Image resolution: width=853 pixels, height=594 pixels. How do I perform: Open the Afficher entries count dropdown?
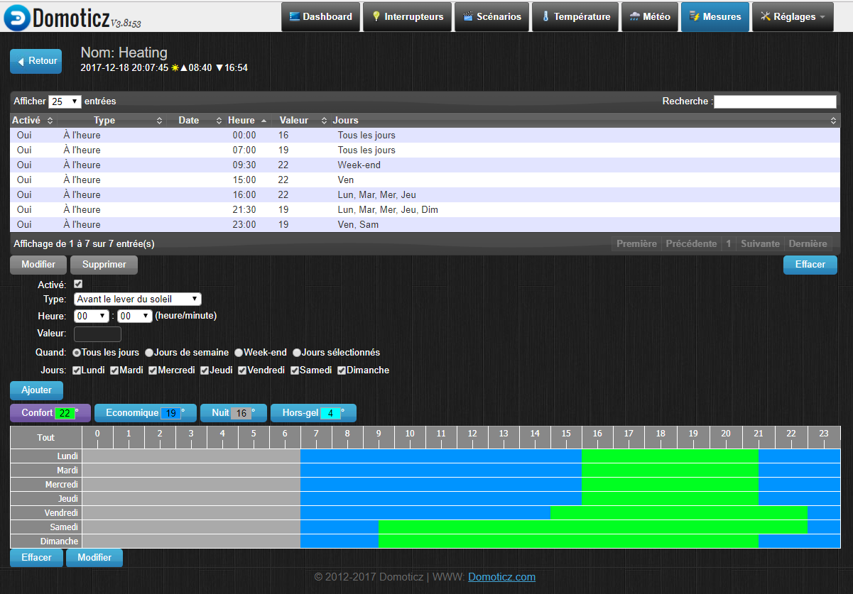point(65,101)
